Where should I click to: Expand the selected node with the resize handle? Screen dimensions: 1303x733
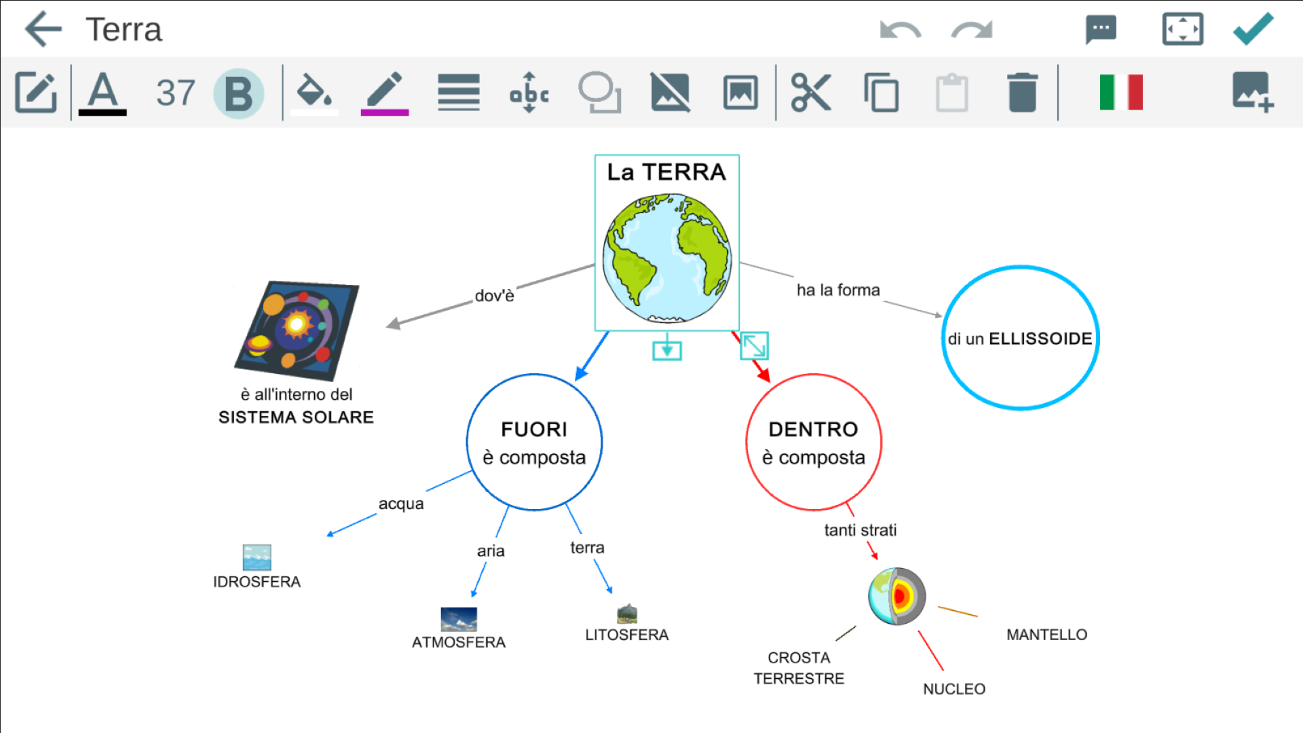(754, 345)
